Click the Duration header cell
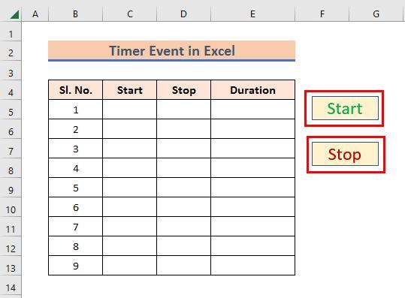Viewport: 405px width, 298px height. click(253, 90)
